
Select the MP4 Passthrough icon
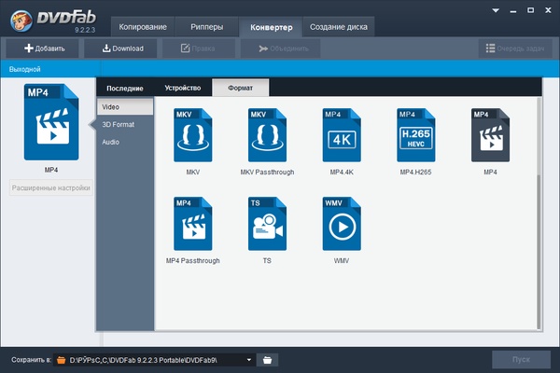pos(192,224)
